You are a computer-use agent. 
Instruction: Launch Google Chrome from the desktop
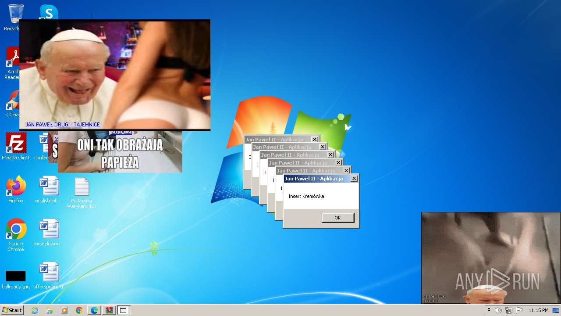[16, 235]
